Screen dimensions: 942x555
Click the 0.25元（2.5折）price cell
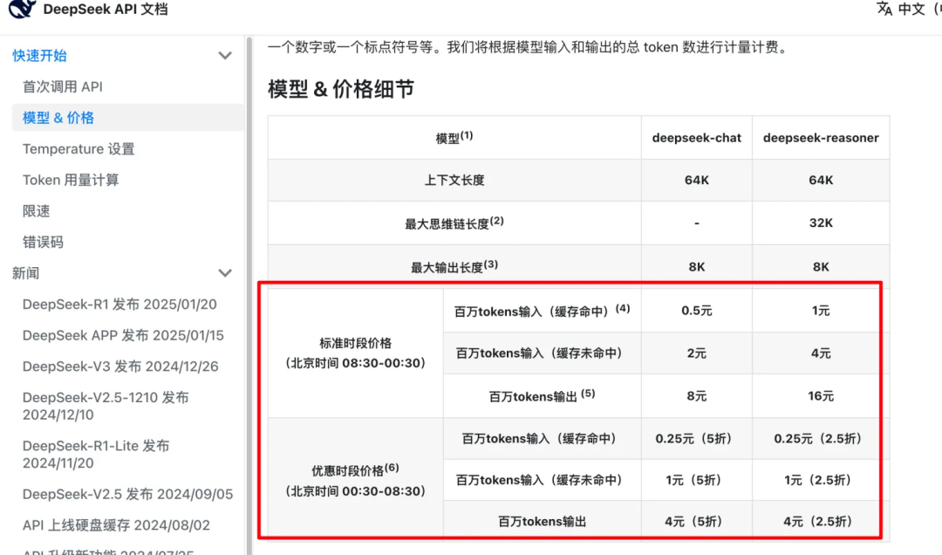(x=821, y=439)
